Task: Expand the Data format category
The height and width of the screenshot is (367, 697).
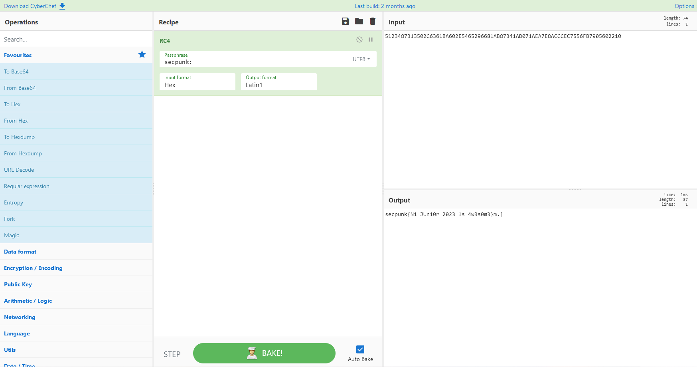Action: tap(20, 252)
